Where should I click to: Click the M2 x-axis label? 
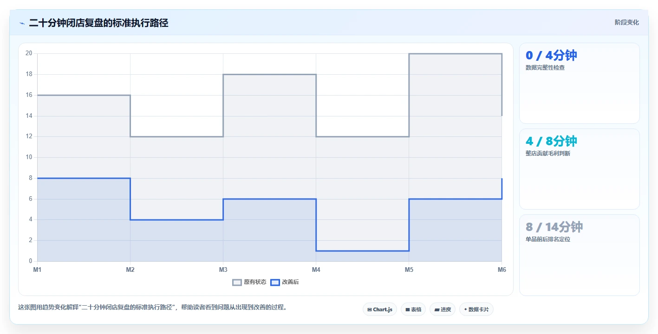tap(130, 270)
